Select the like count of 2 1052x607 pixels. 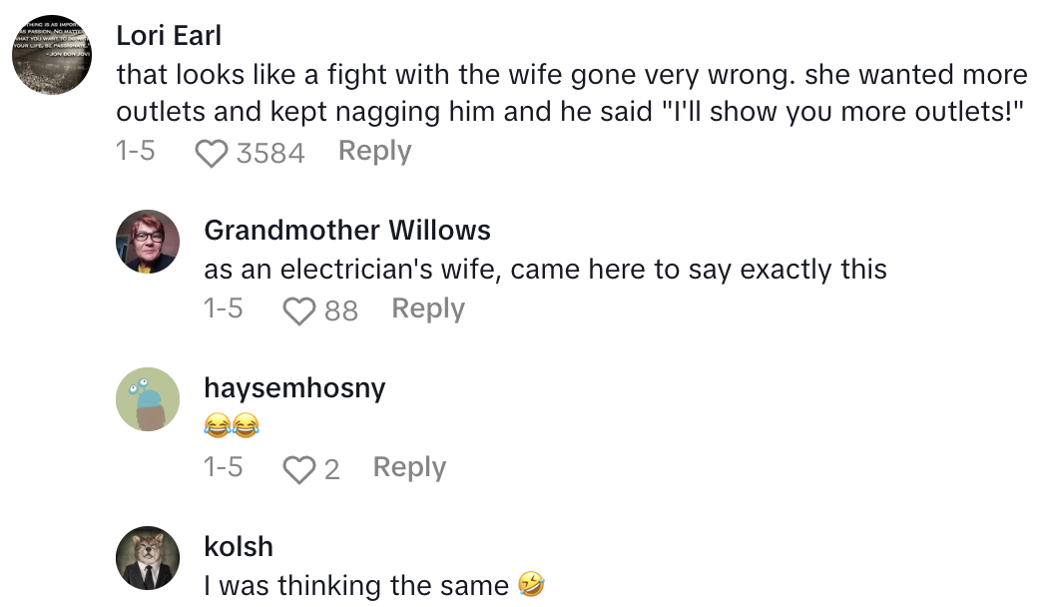tap(331, 469)
